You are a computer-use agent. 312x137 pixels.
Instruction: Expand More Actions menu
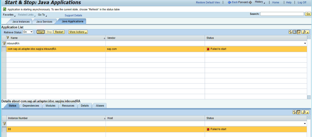[x=78, y=32]
